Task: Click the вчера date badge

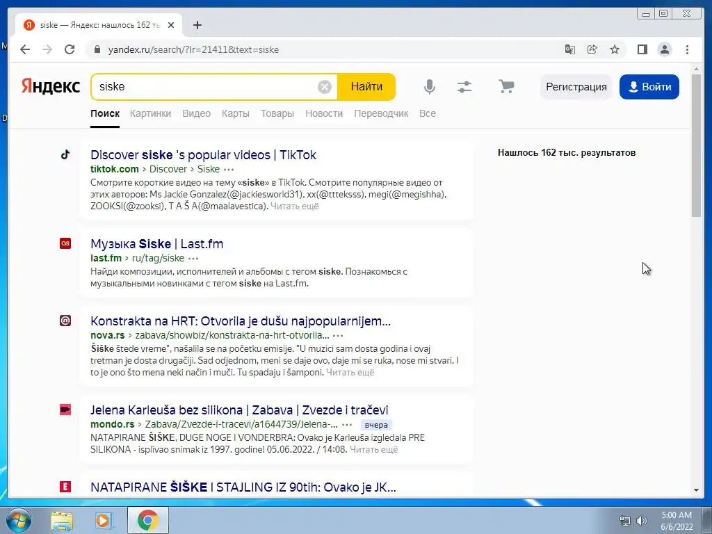Action: point(376,425)
